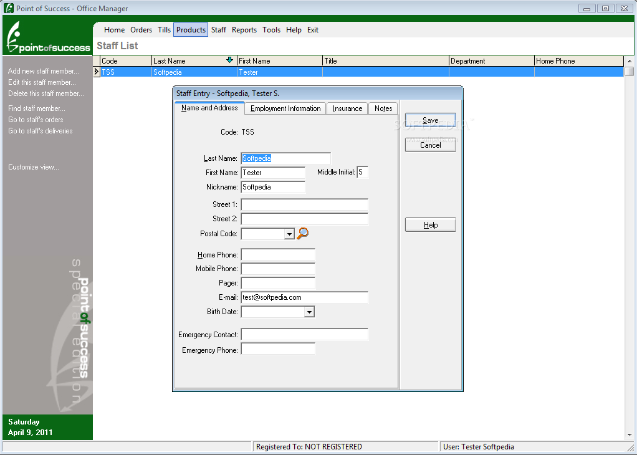Click the Last Name column sort arrow

(x=229, y=60)
